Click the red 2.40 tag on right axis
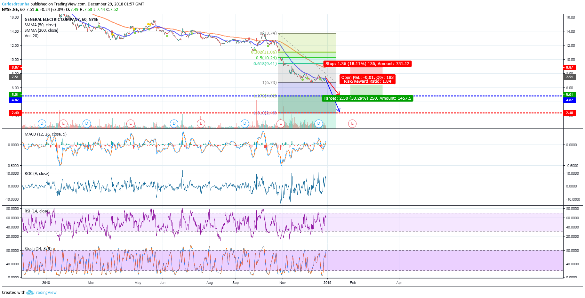 (x=569, y=113)
